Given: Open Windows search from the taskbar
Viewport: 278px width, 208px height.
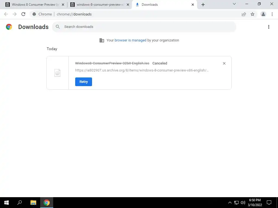Looking at the screenshot, I should [20, 203].
